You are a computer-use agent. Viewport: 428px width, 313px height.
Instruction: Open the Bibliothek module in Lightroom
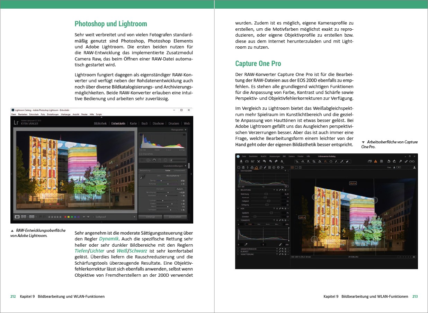100,123
